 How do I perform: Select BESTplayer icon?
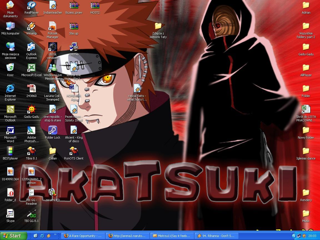pos(10,151)
